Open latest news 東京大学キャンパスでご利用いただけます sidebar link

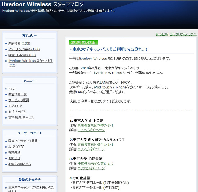[x=31, y=189]
